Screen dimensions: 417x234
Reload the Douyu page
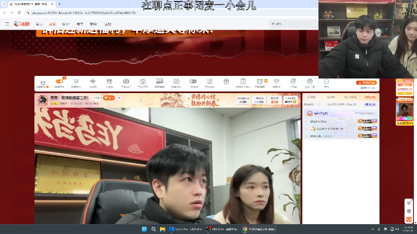[19, 12]
